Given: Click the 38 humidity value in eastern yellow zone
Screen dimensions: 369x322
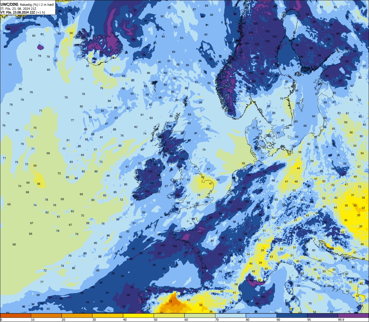Looking at the screenshot, I should click(364, 198).
